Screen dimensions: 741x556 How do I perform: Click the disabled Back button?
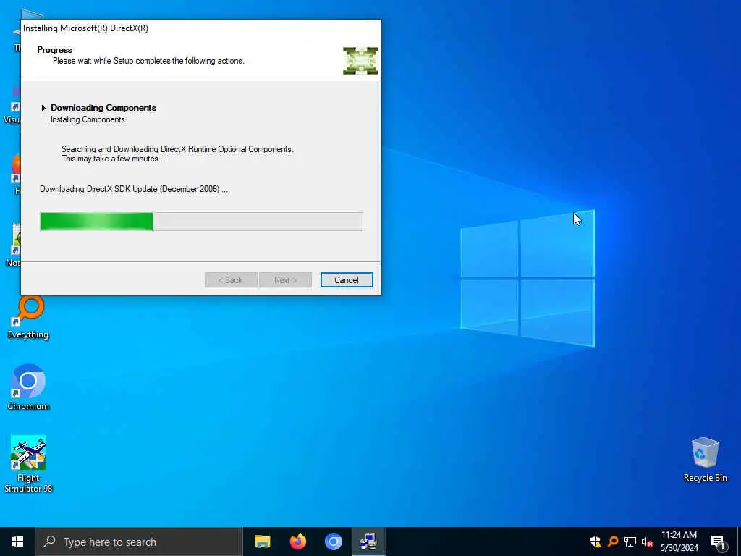(x=231, y=280)
